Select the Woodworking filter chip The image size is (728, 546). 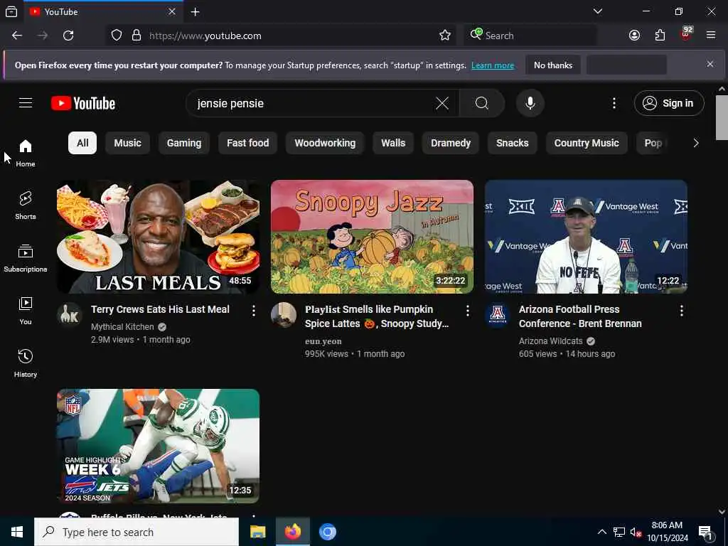tap(325, 143)
